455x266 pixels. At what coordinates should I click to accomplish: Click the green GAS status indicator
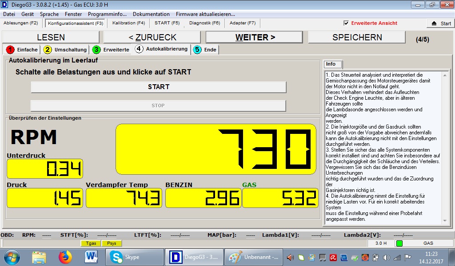(399, 243)
